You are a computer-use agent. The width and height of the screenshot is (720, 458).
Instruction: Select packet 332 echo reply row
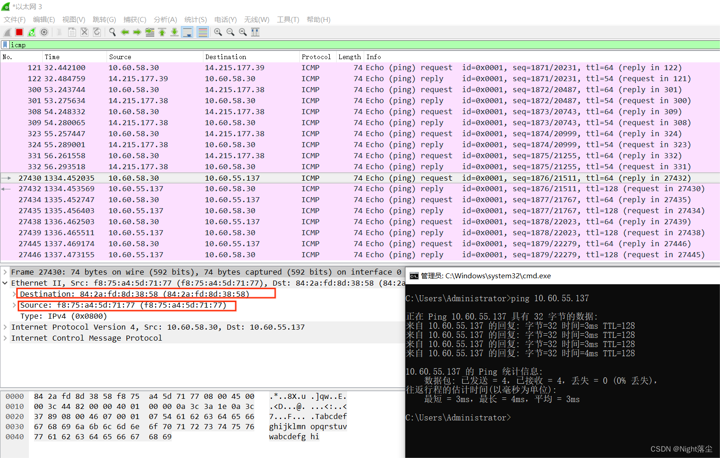point(360,167)
